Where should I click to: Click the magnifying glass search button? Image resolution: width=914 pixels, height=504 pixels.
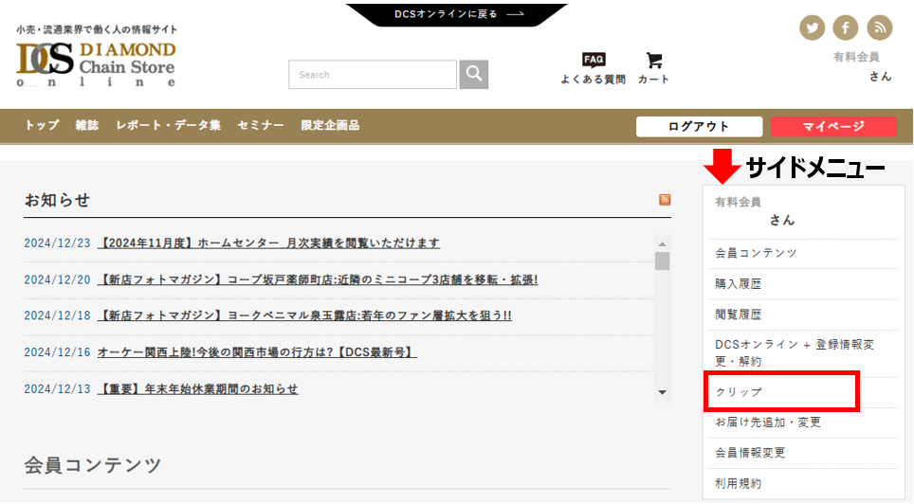(474, 75)
